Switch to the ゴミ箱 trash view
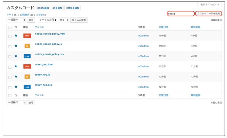The width and height of the screenshot is (227, 138). [x=39, y=15]
